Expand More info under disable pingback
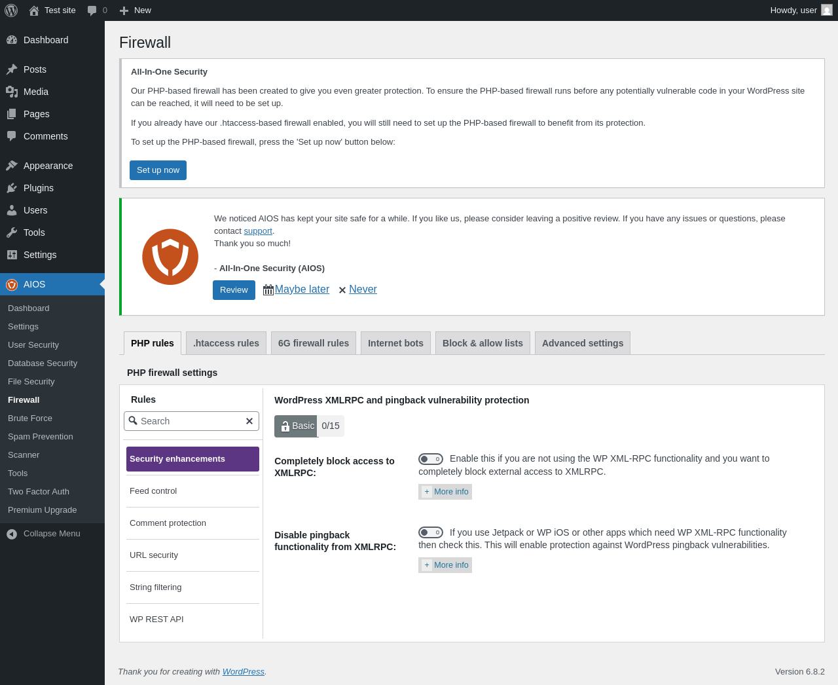The image size is (838, 685). [x=445, y=565]
